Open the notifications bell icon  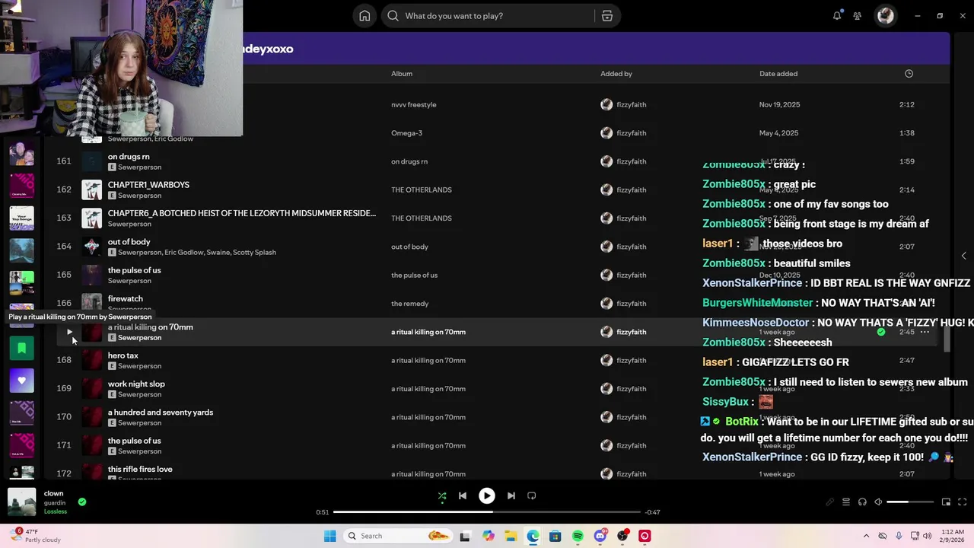click(x=837, y=16)
